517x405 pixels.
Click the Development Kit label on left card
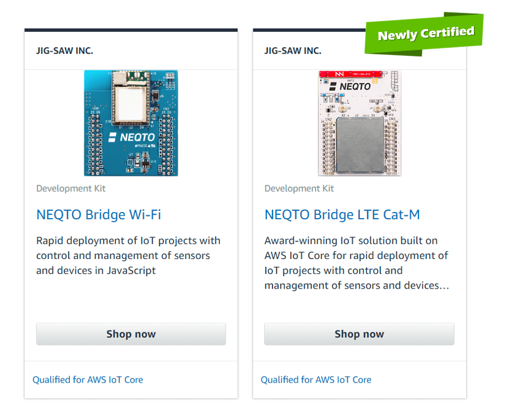click(70, 189)
